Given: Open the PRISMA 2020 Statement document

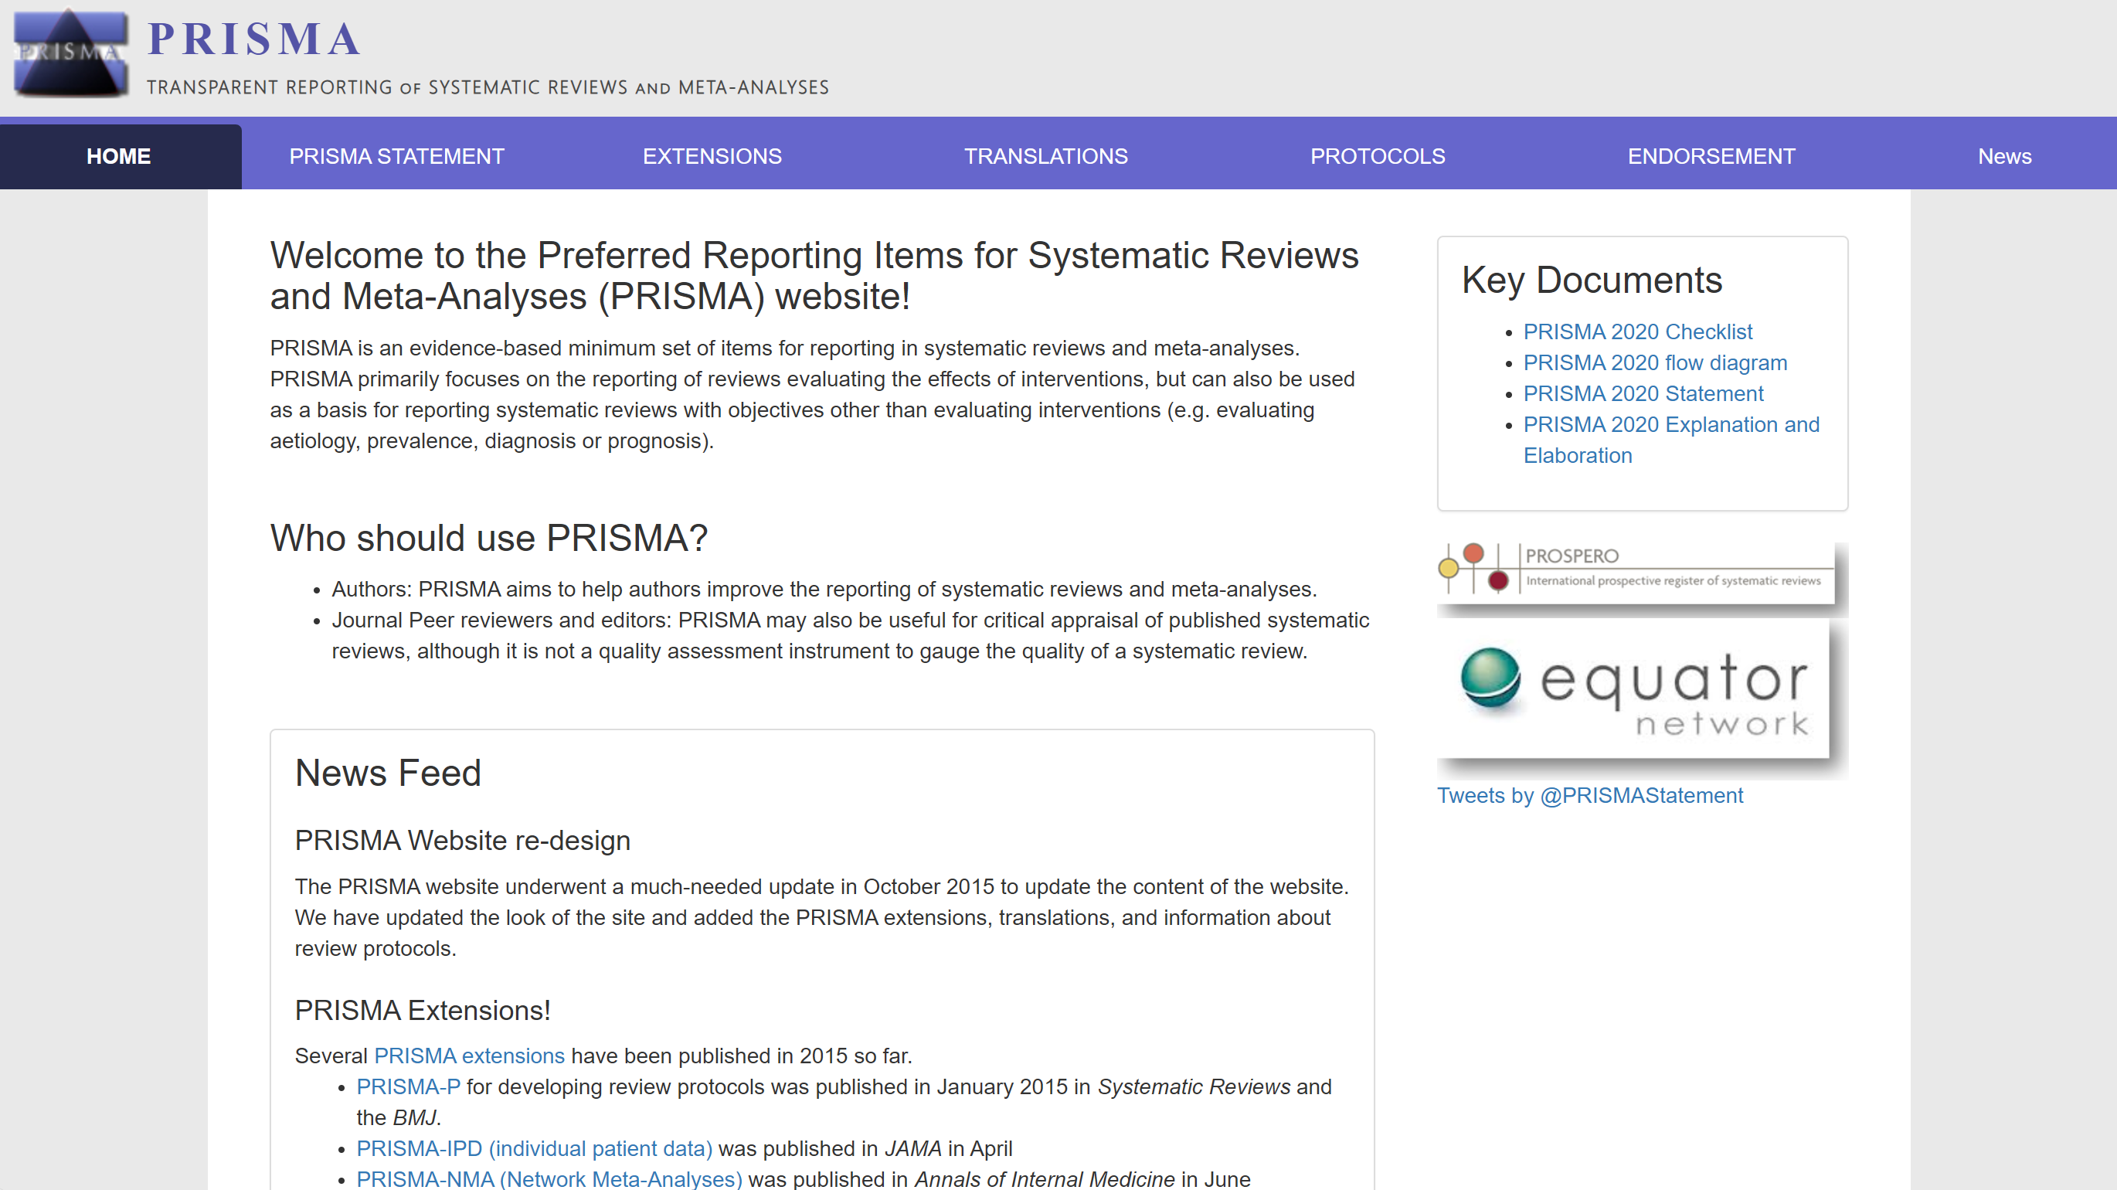Looking at the screenshot, I should [x=1643, y=393].
